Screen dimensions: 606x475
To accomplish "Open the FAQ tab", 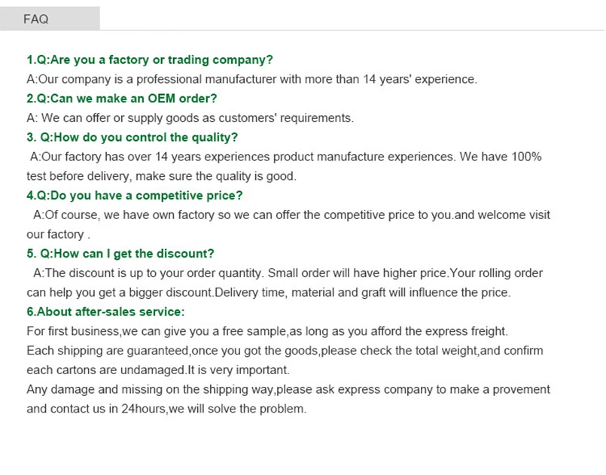I will coord(50,19).
